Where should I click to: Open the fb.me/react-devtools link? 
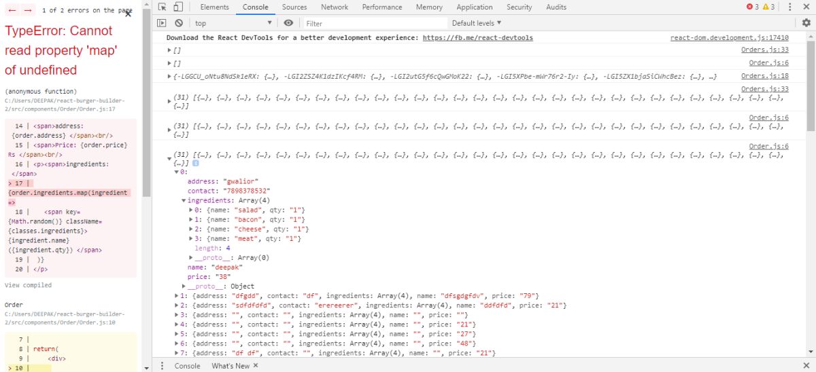pyautogui.click(x=478, y=38)
